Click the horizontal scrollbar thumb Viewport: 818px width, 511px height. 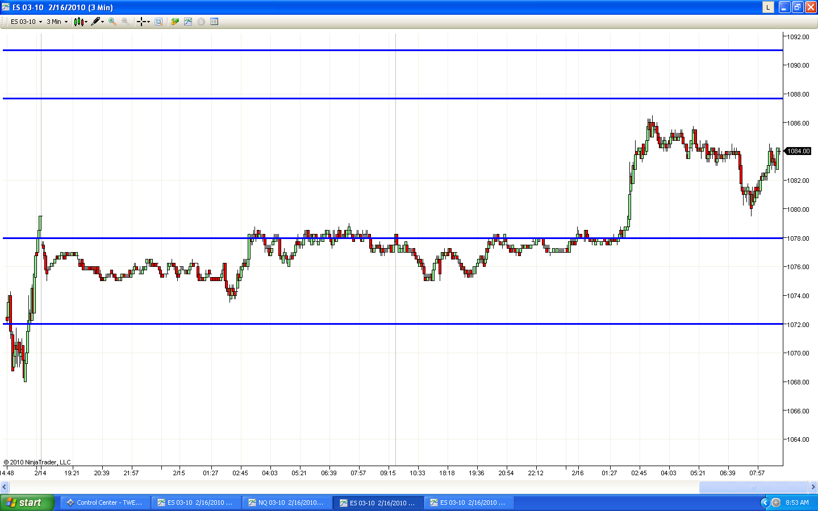753,487
